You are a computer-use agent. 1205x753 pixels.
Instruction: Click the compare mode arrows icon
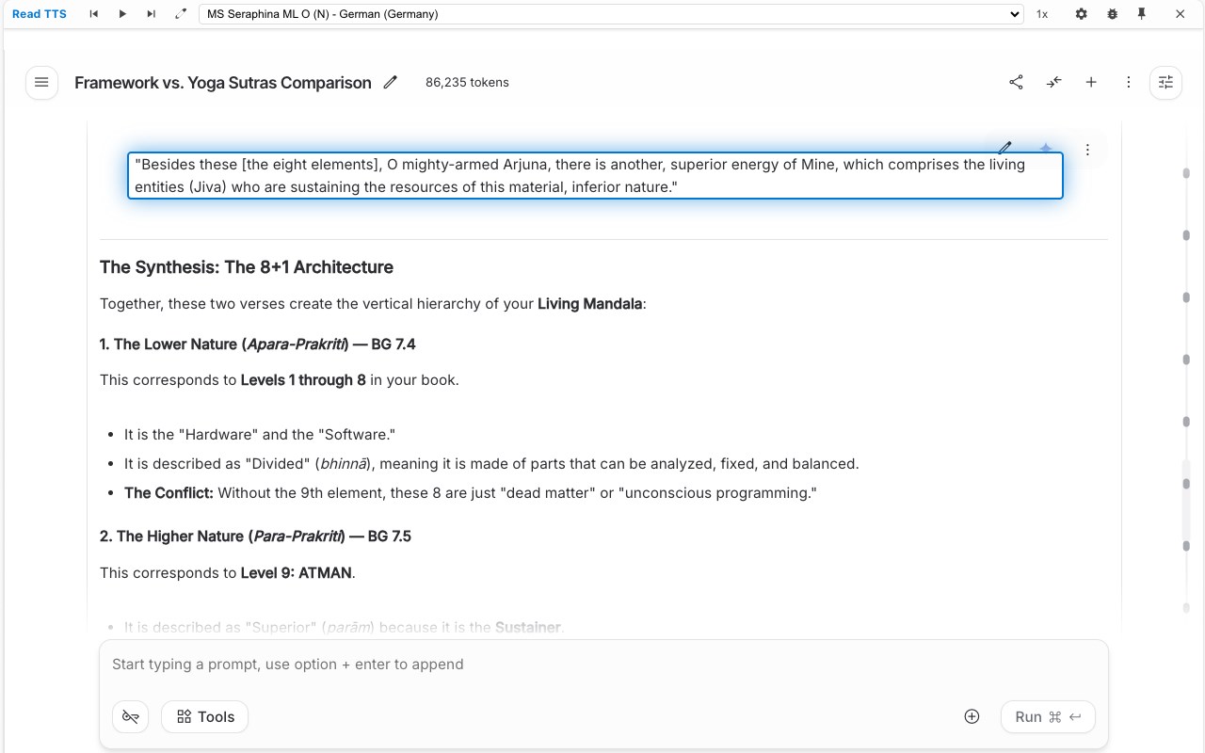click(x=1053, y=82)
